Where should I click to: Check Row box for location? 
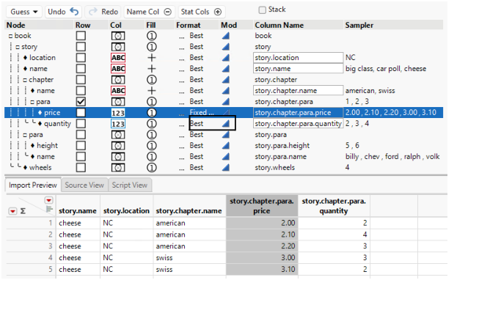pyautogui.click(x=81, y=58)
